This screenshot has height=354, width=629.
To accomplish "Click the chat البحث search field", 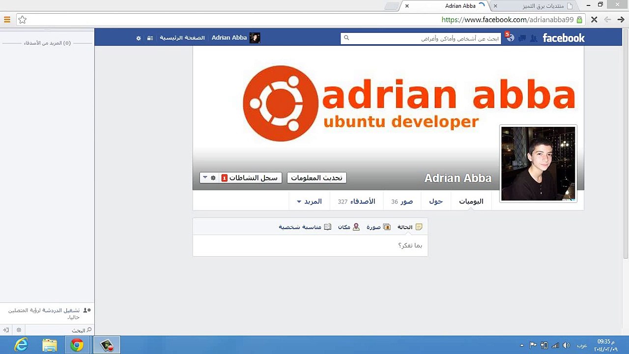I will pyautogui.click(x=59, y=330).
